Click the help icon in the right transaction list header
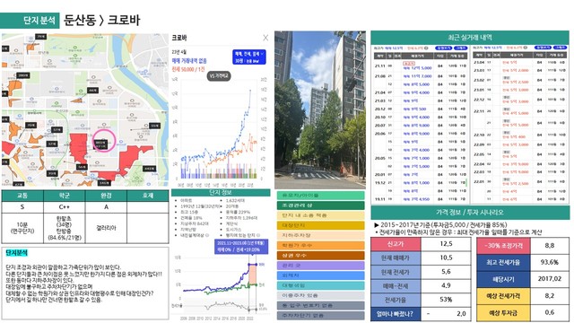Image resolution: width=574 pixels, height=323 pixels. click(x=526, y=48)
